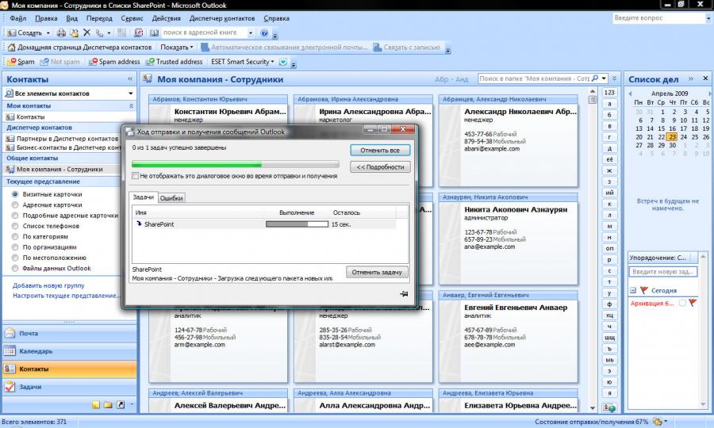Click the blue Help question mark icon
The width and height of the screenshot is (714, 428).
[264, 32]
